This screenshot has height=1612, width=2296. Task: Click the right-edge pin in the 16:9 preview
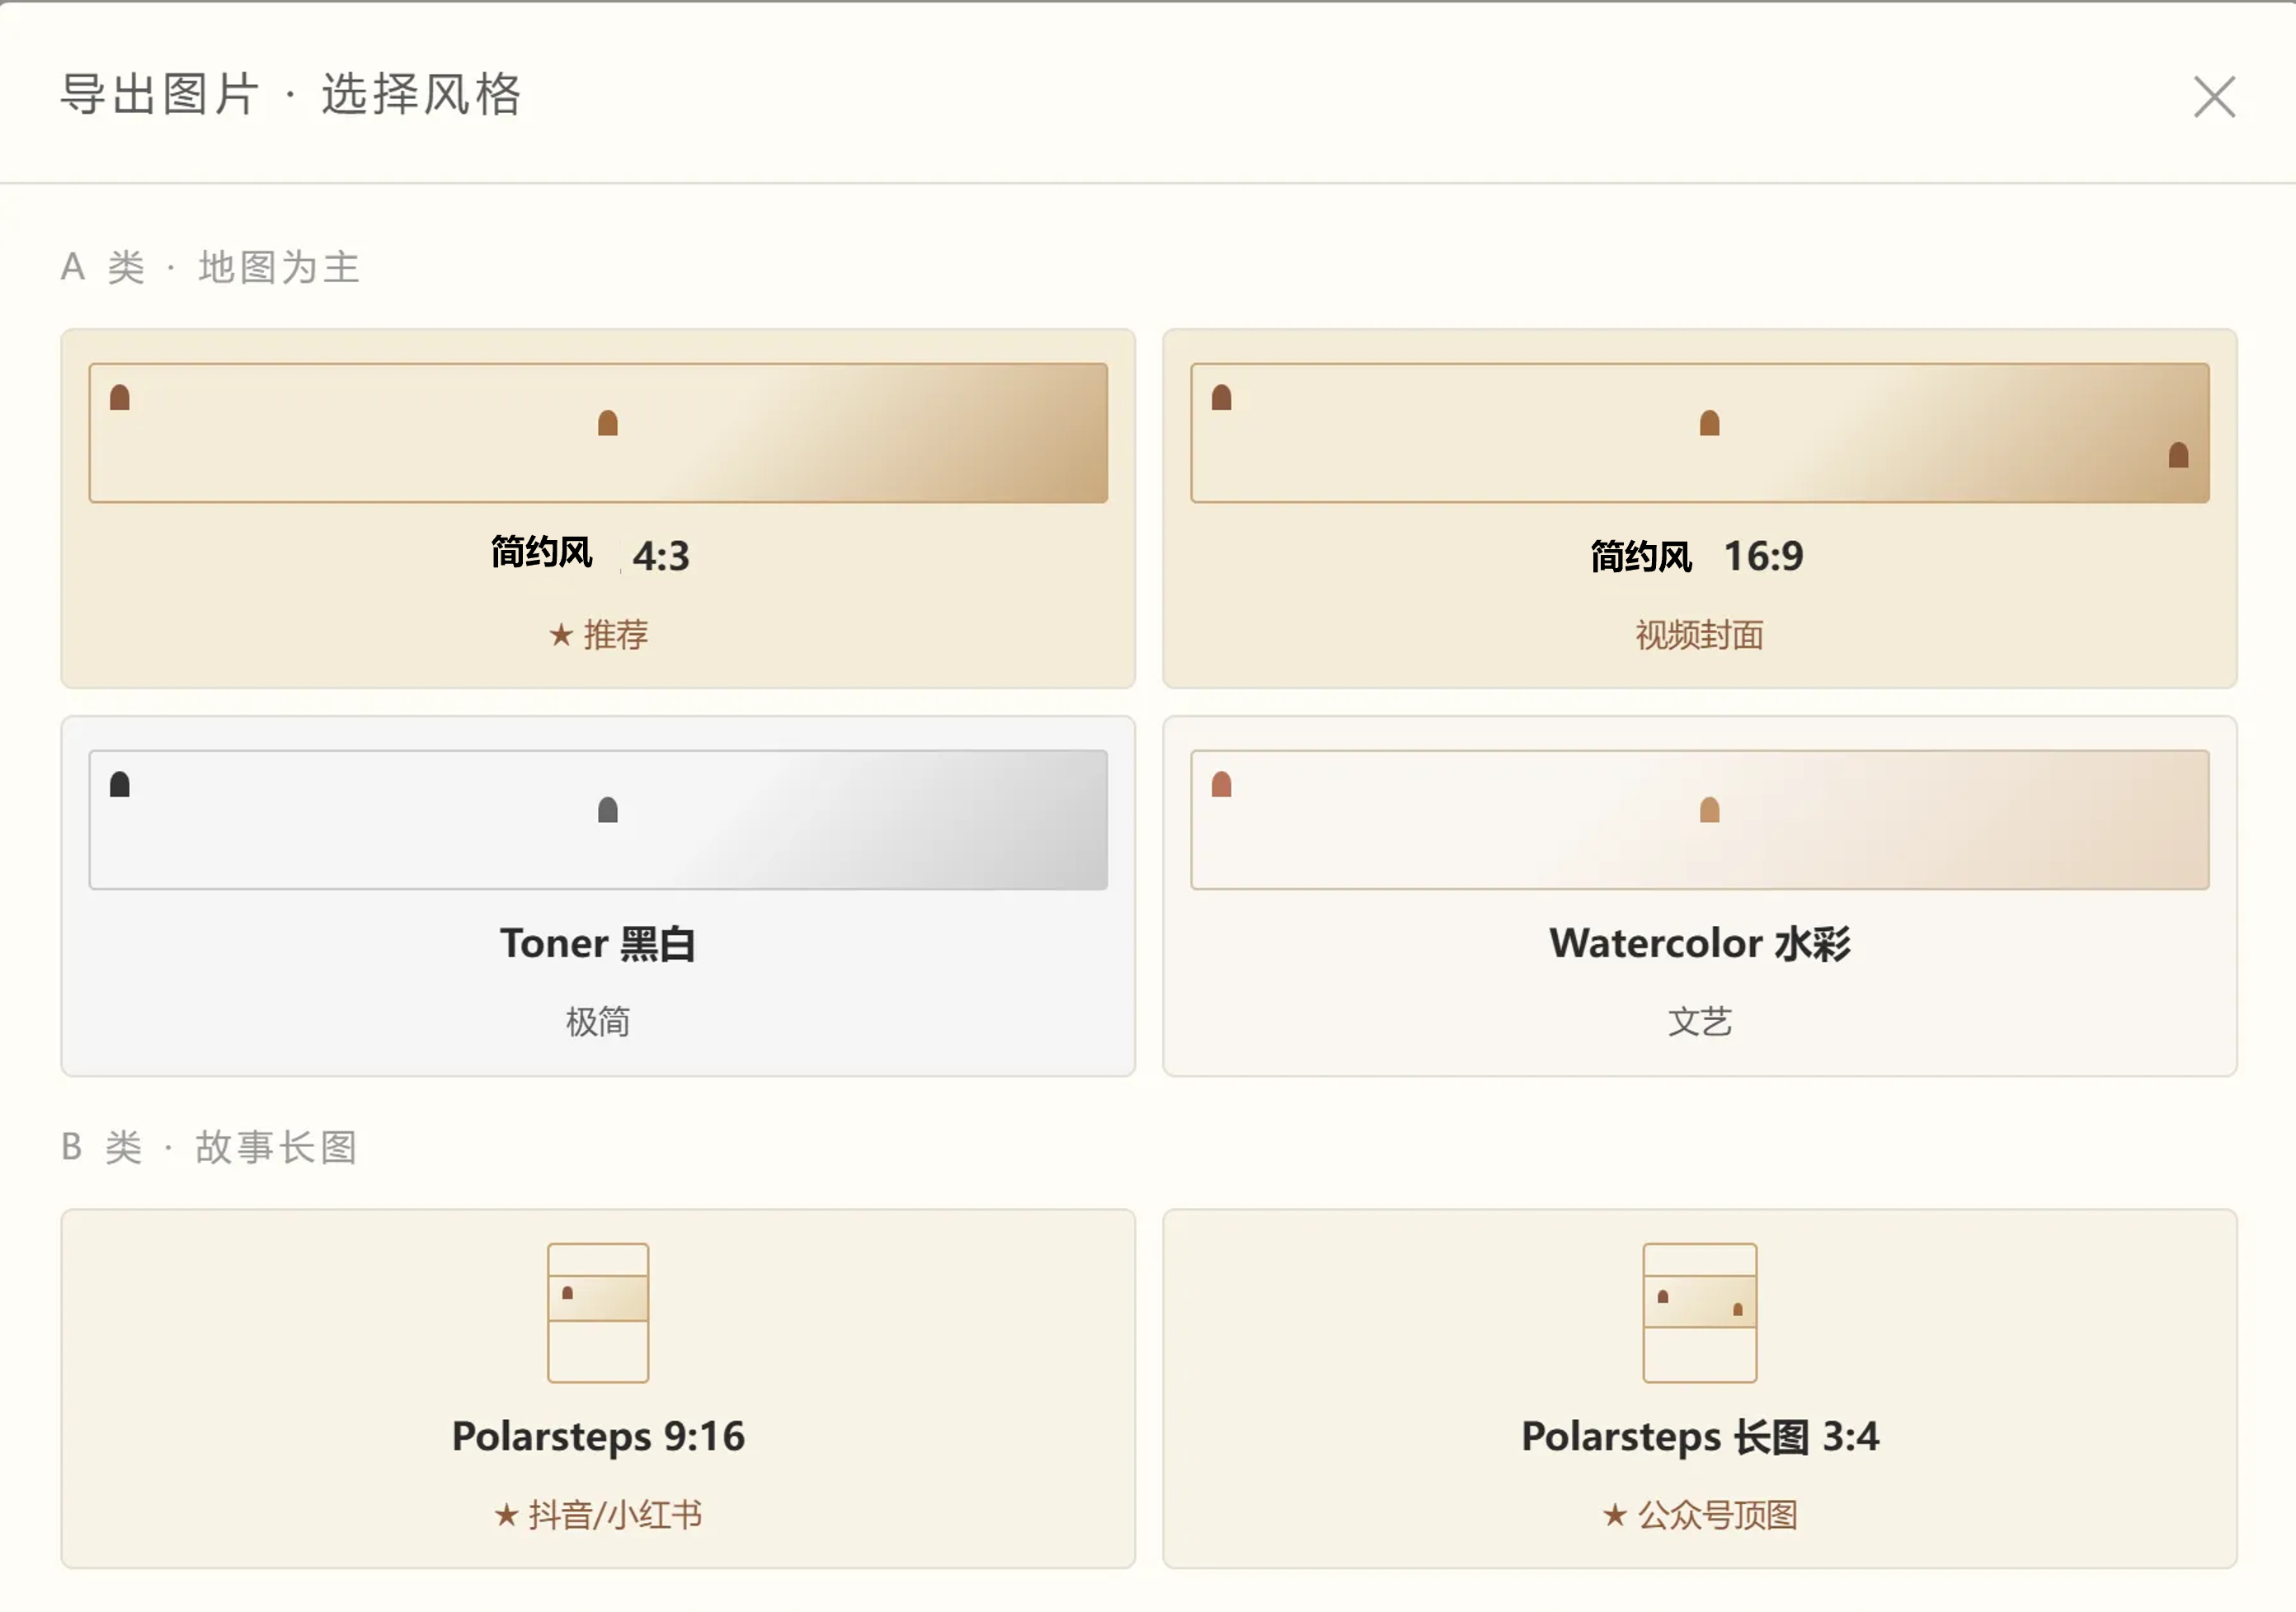tap(2178, 455)
